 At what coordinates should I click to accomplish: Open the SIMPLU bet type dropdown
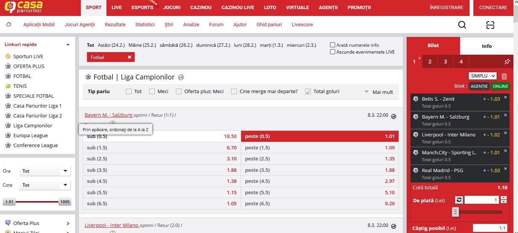483,76
